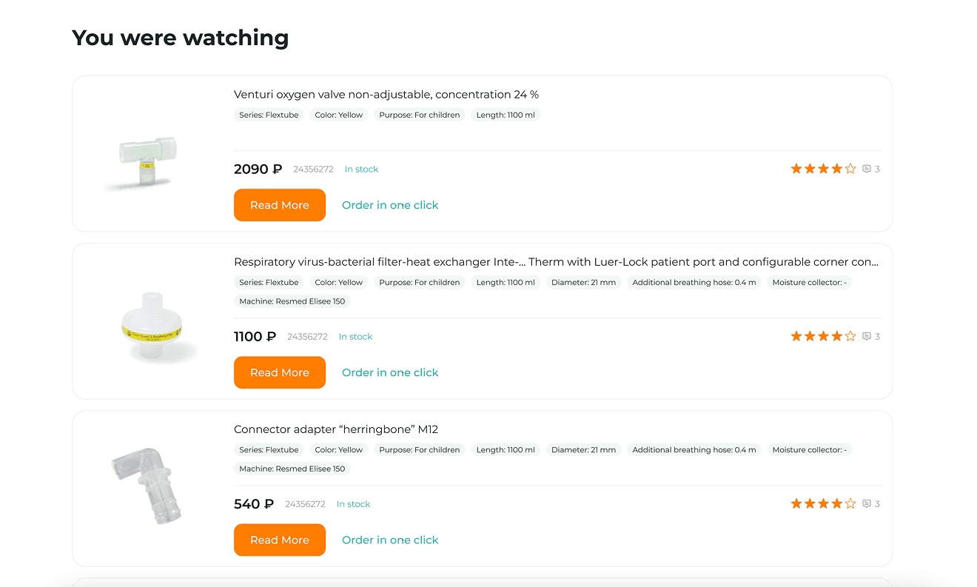Order herringbone connector in one click
977x587 pixels.
390,540
